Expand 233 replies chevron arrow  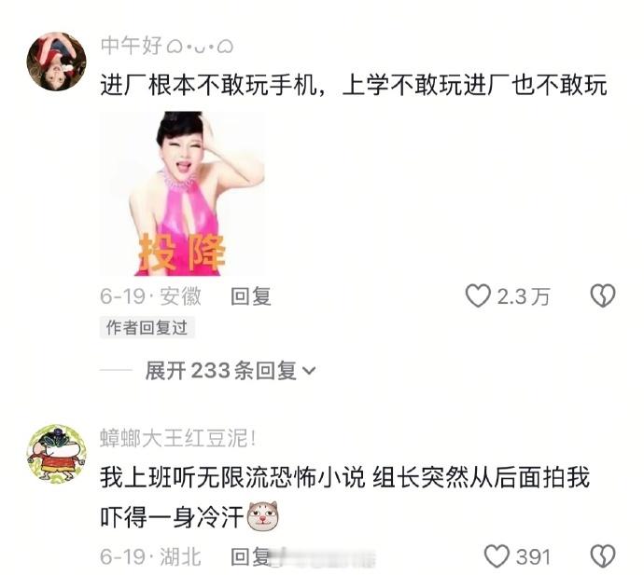309,370
